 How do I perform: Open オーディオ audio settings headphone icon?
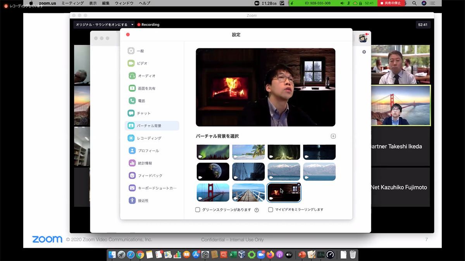(x=132, y=76)
